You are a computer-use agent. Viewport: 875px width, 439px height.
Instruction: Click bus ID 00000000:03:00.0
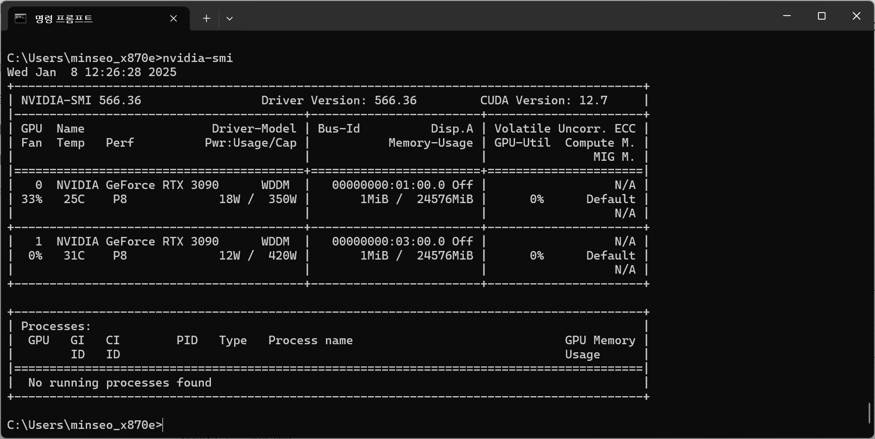pos(389,241)
